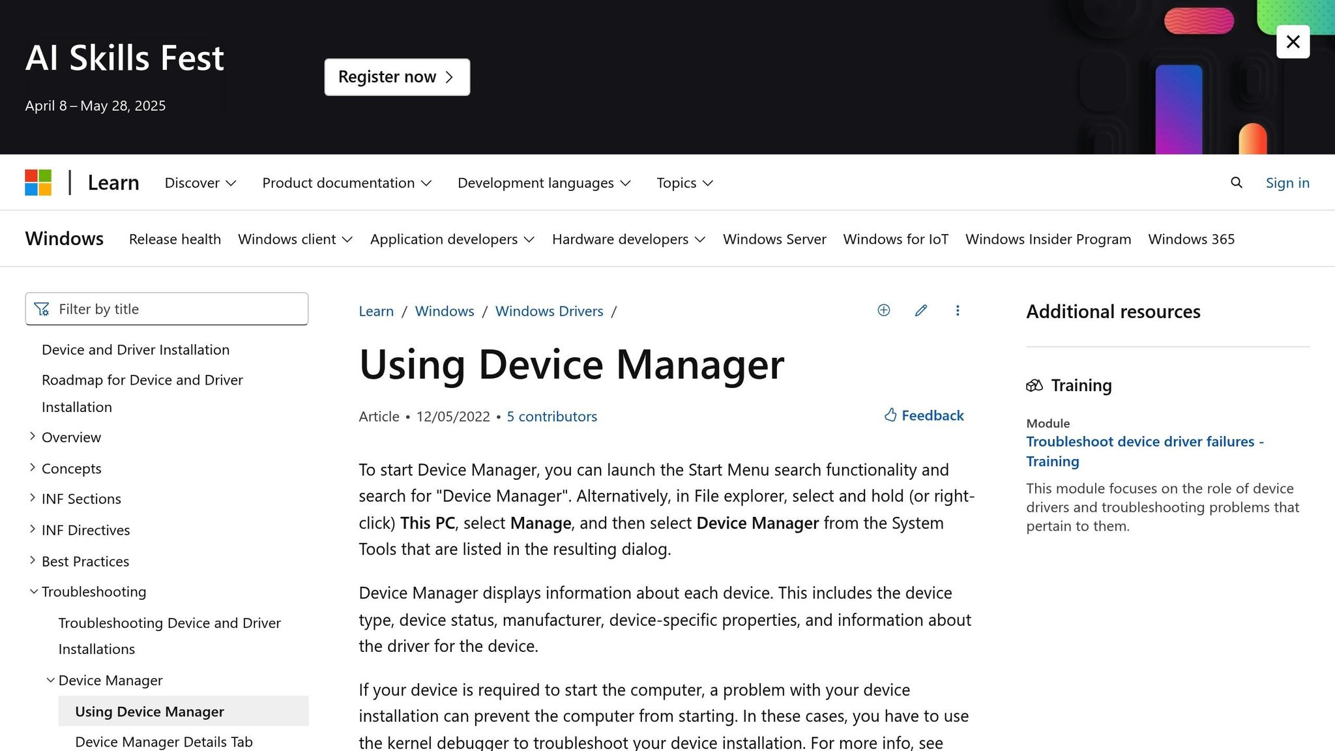Expand the INF Sections node
Viewport: 1335px width, 751px height.
click(33, 498)
